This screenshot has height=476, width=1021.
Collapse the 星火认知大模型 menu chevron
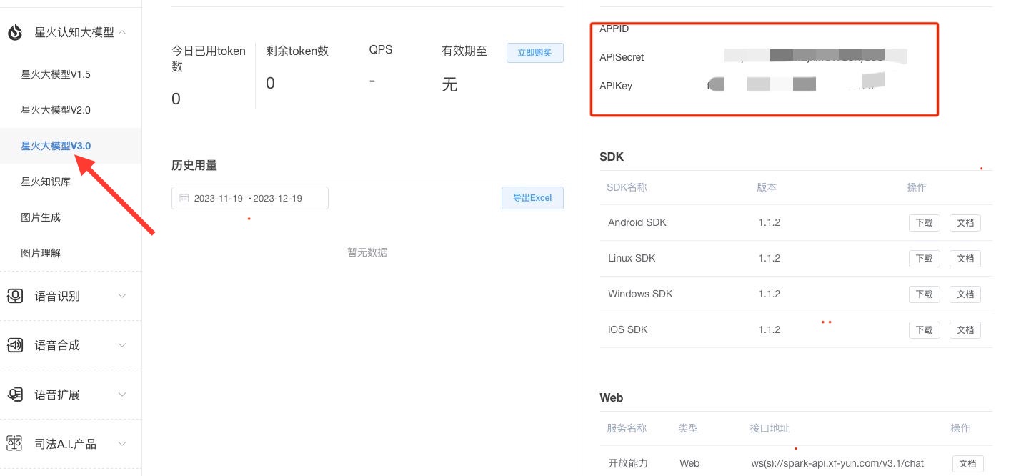coord(122,32)
